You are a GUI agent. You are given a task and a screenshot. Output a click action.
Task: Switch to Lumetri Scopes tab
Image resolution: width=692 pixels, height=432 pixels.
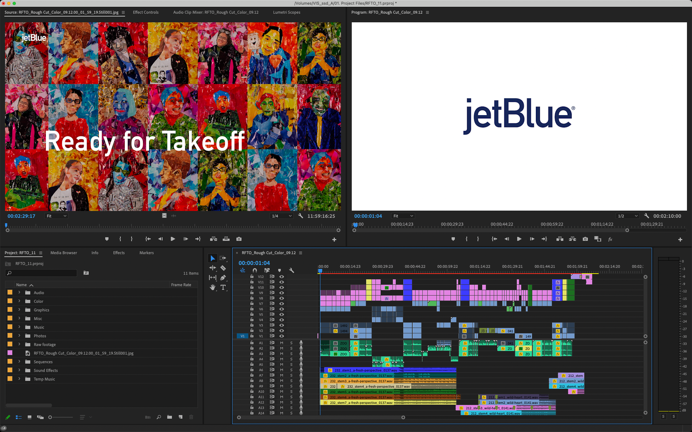287,12
